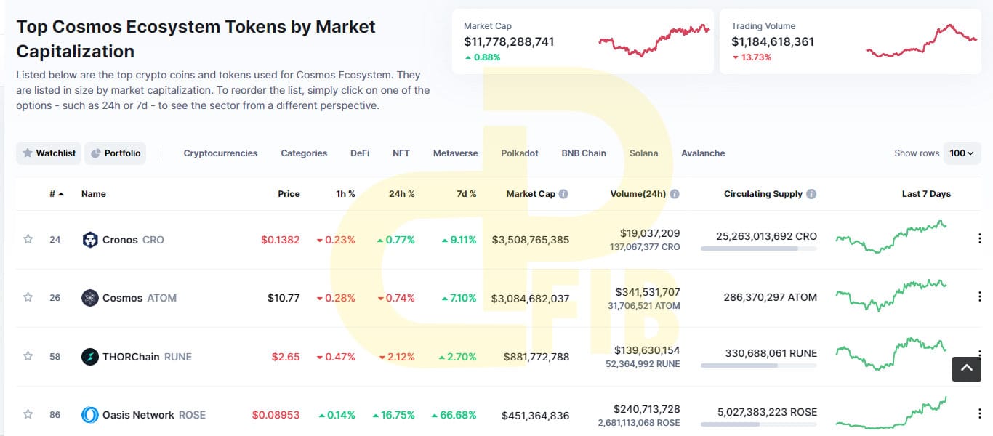993x436 pixels.
Task: Click the Cosmos 24h volume $341,531,707
Action: coord(647,292)
